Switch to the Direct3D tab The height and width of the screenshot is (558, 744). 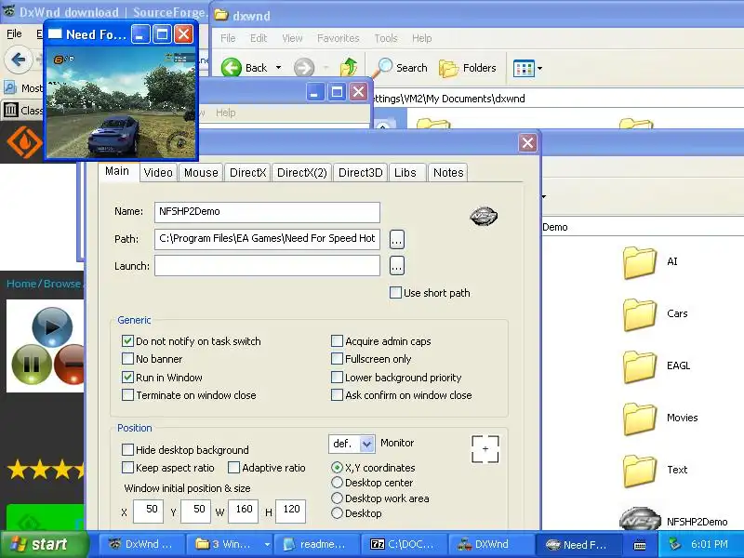360,173
